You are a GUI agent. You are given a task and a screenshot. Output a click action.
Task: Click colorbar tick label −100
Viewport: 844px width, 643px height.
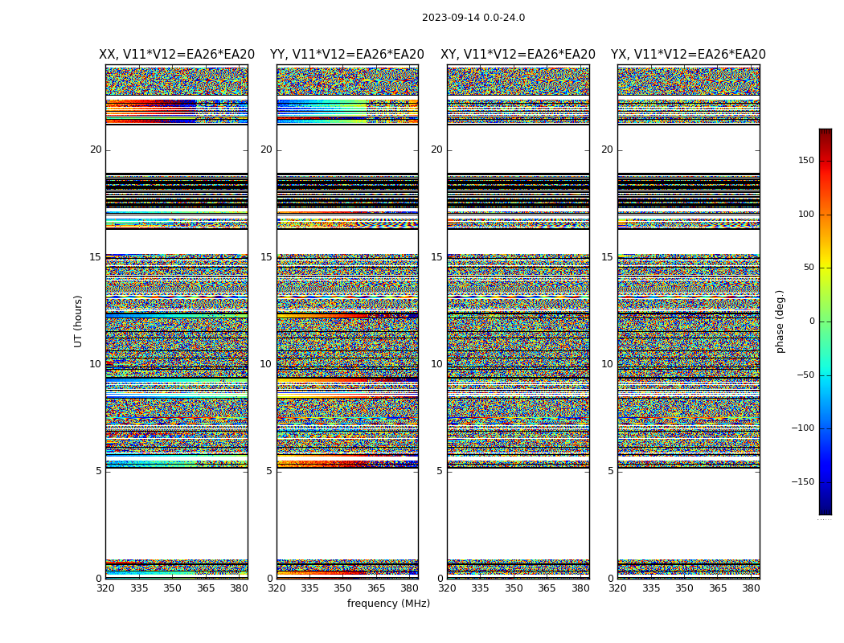pyautogui.click(x=803, y=428)
